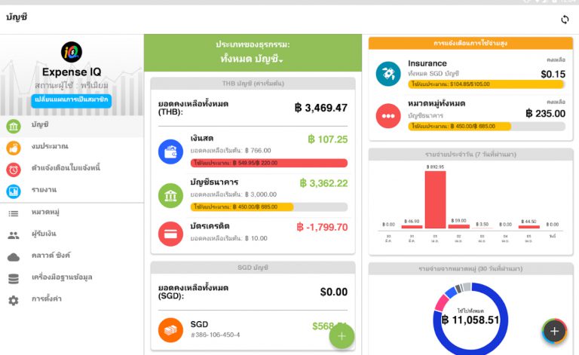This screenshot has width=579, height=355.
Task: Open the database tools stack icon
Action: 14,279
